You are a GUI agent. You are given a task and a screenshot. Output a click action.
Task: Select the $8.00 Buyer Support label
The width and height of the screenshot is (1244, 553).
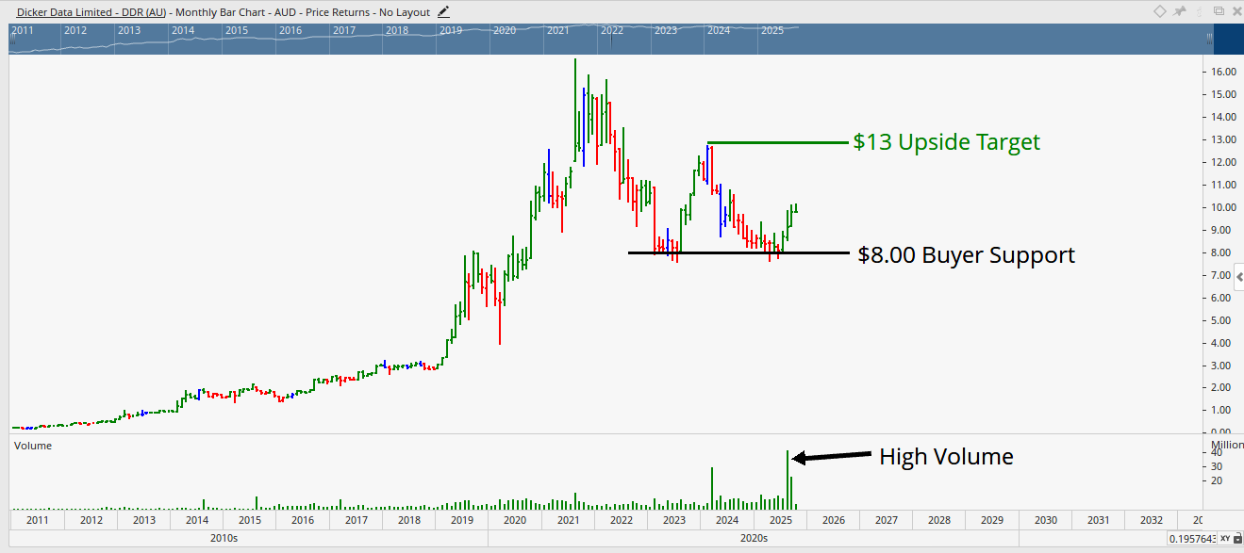966,254
